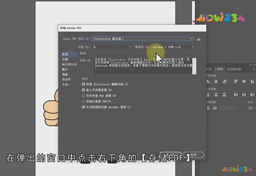Click vertical distribute bottom icon in Align panel
This screenshot has width=256, height=176.
225,94
